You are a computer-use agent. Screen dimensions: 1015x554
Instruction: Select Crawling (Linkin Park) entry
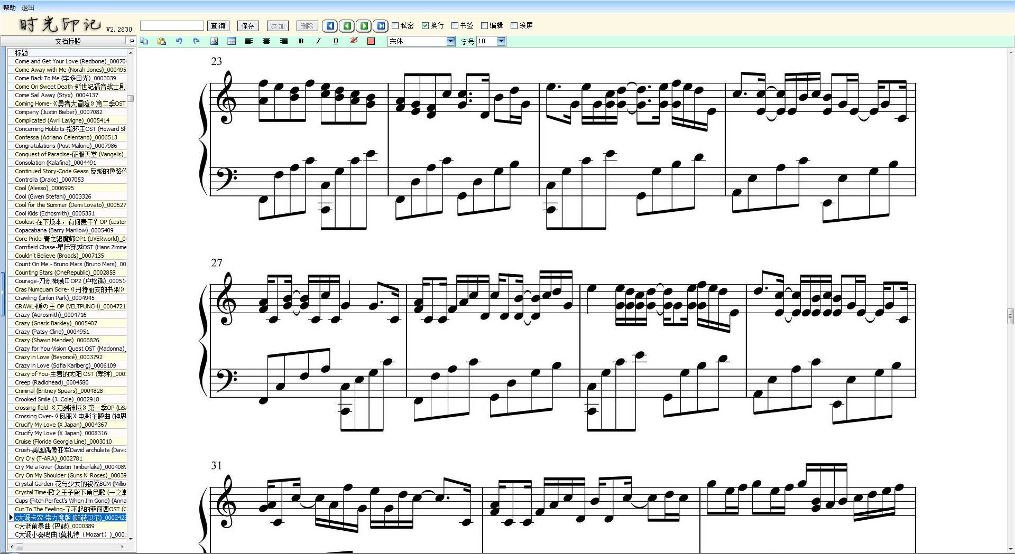(x=70, y=298)
